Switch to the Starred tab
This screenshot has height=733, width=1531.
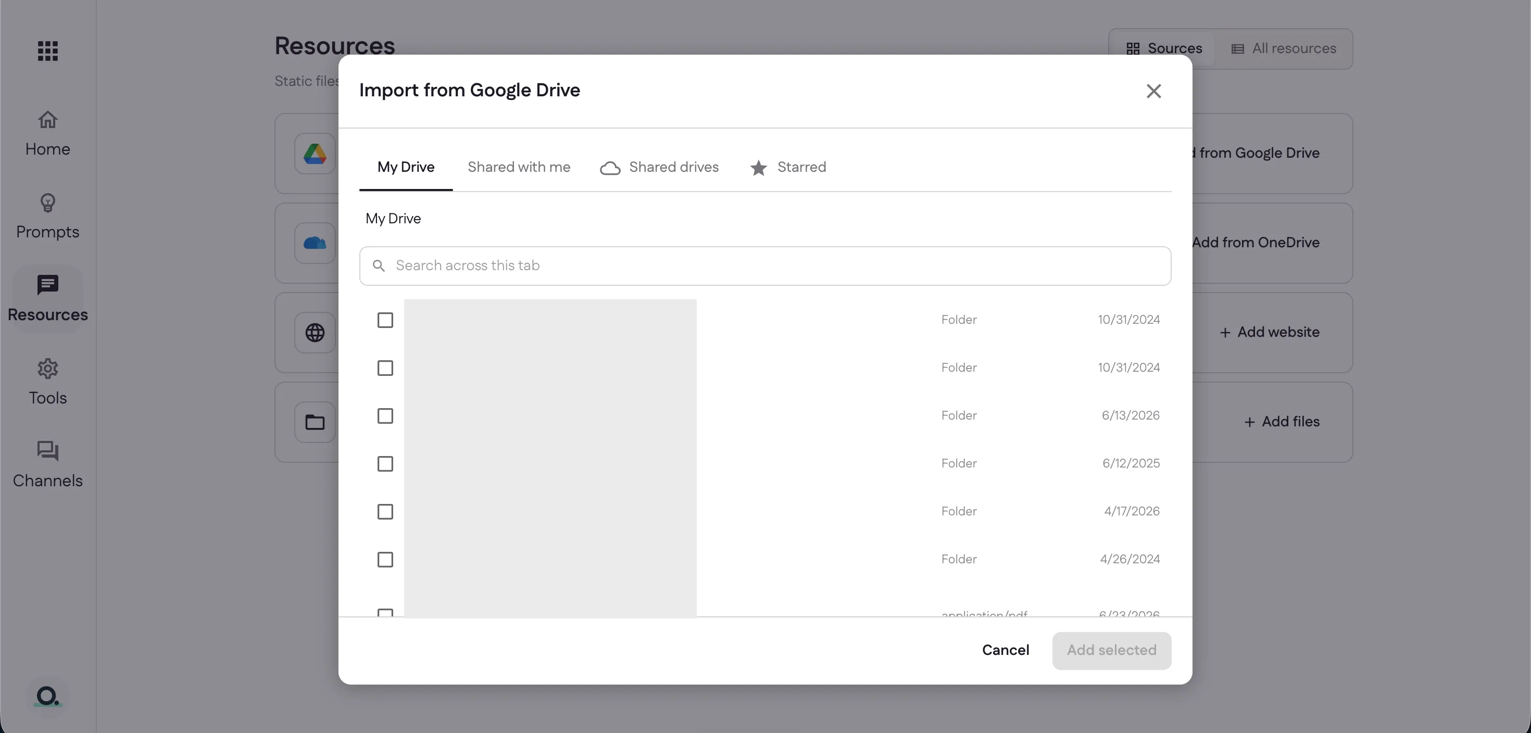click(x=788, y=168)
